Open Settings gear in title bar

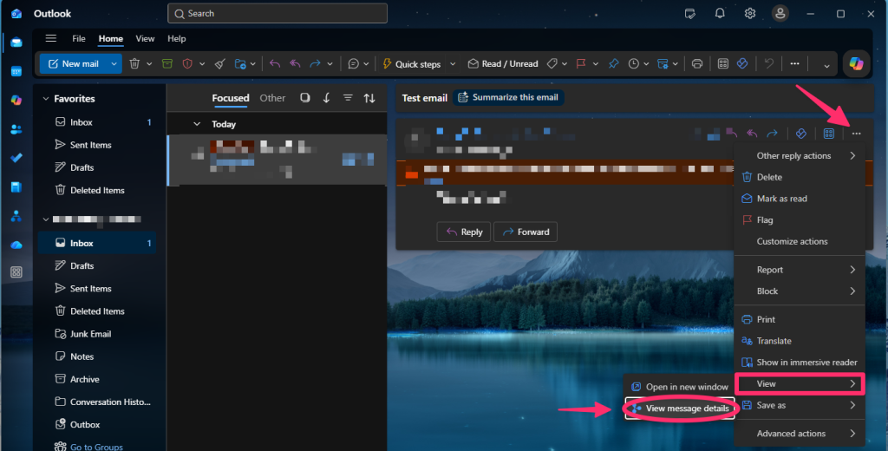tap(750, 14)
